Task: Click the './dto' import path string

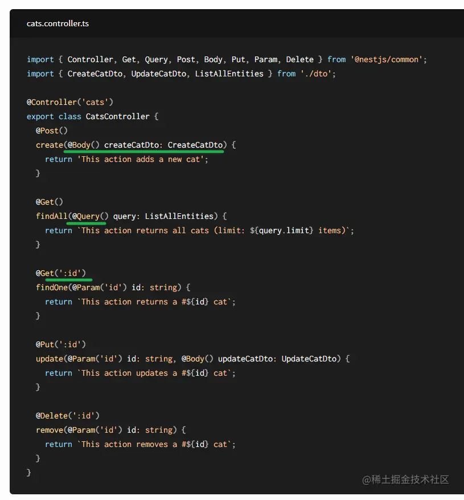Action: tap(316, 74)
